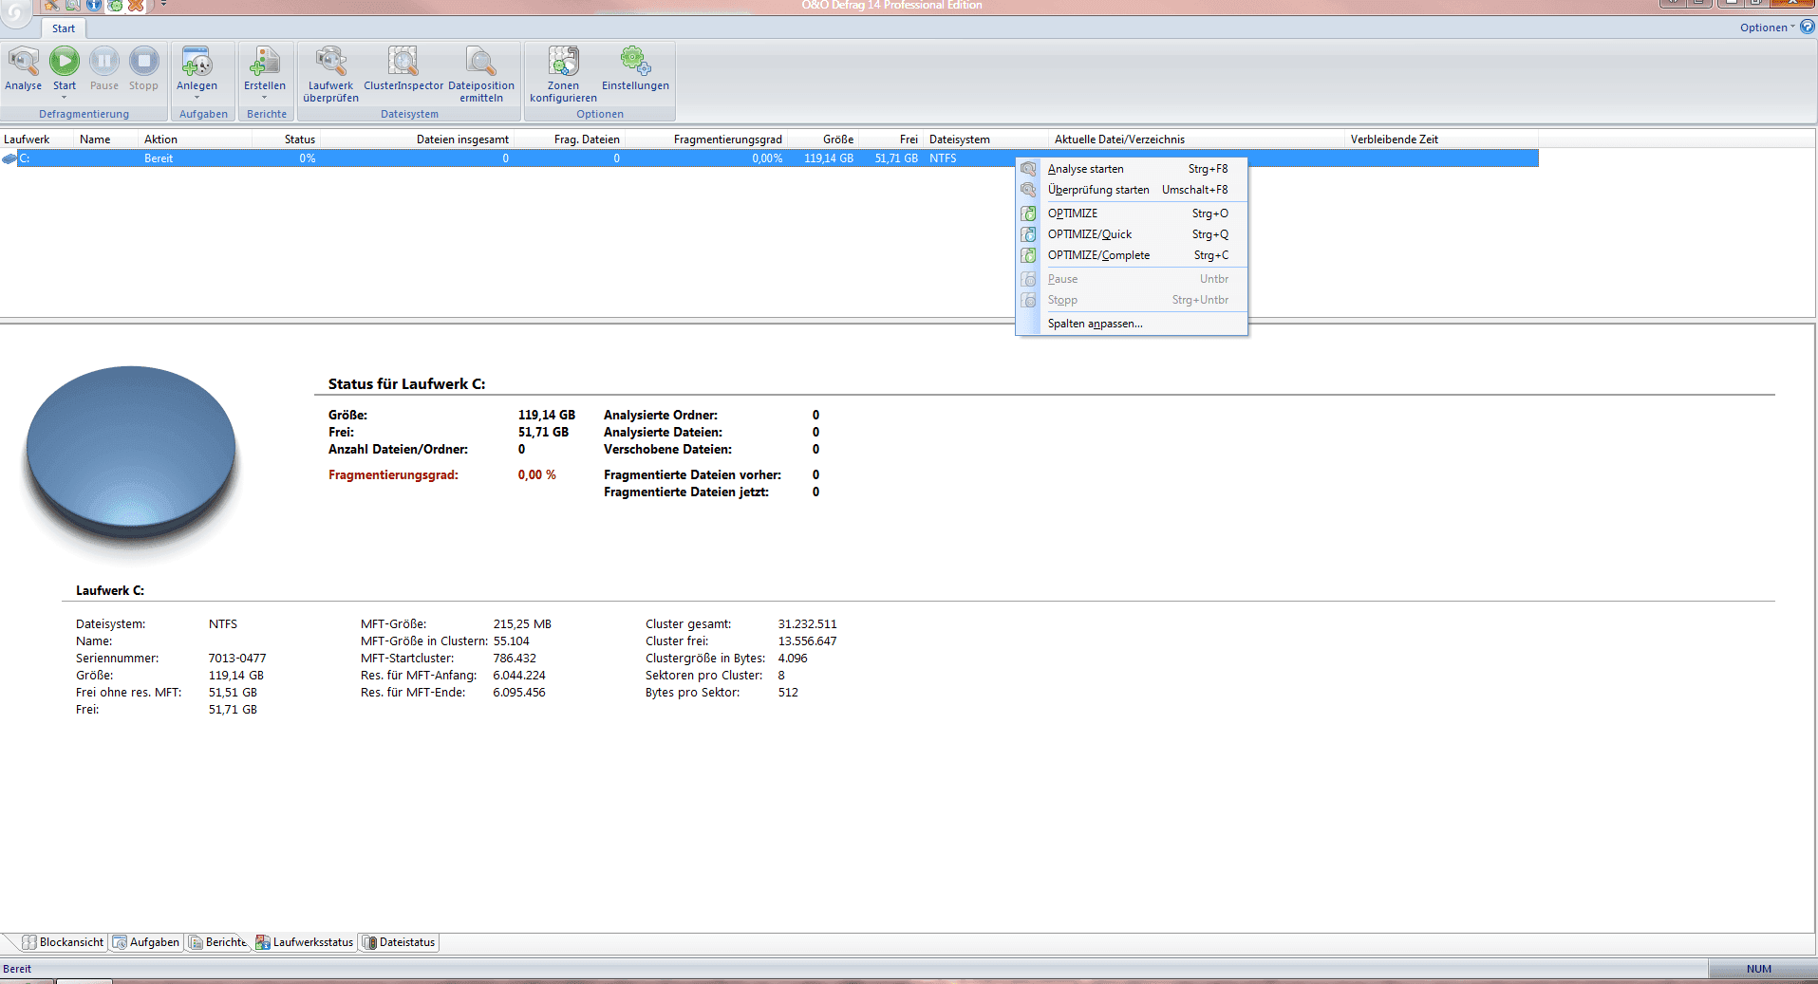Screen dimensions: 1818x984
Task: Click the O&O application orb button
Action: pyautogui.click(x=15, y=11)
